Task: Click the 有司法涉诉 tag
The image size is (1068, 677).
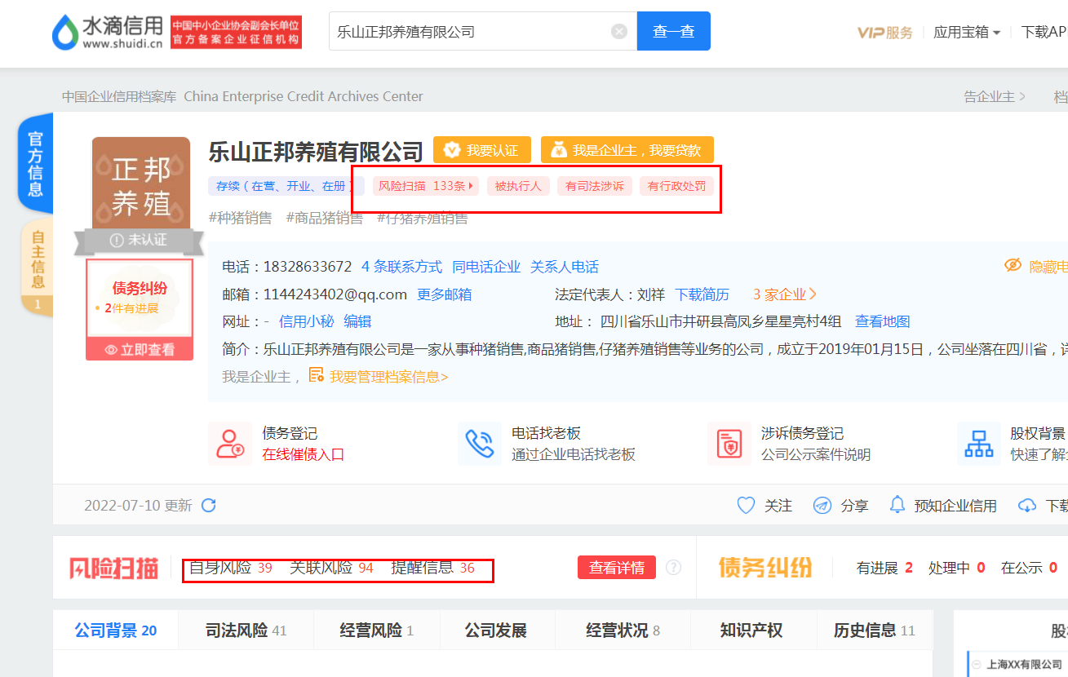Action: [595, 186]
